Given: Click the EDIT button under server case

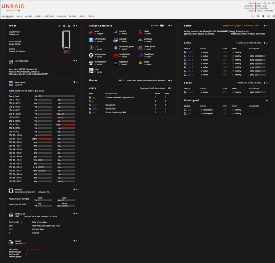Looking at the screenshot, I should click(x=66, y=52).
